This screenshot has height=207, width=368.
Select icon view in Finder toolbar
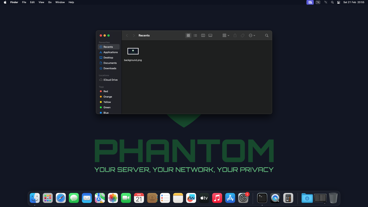(x=188, y=36)
